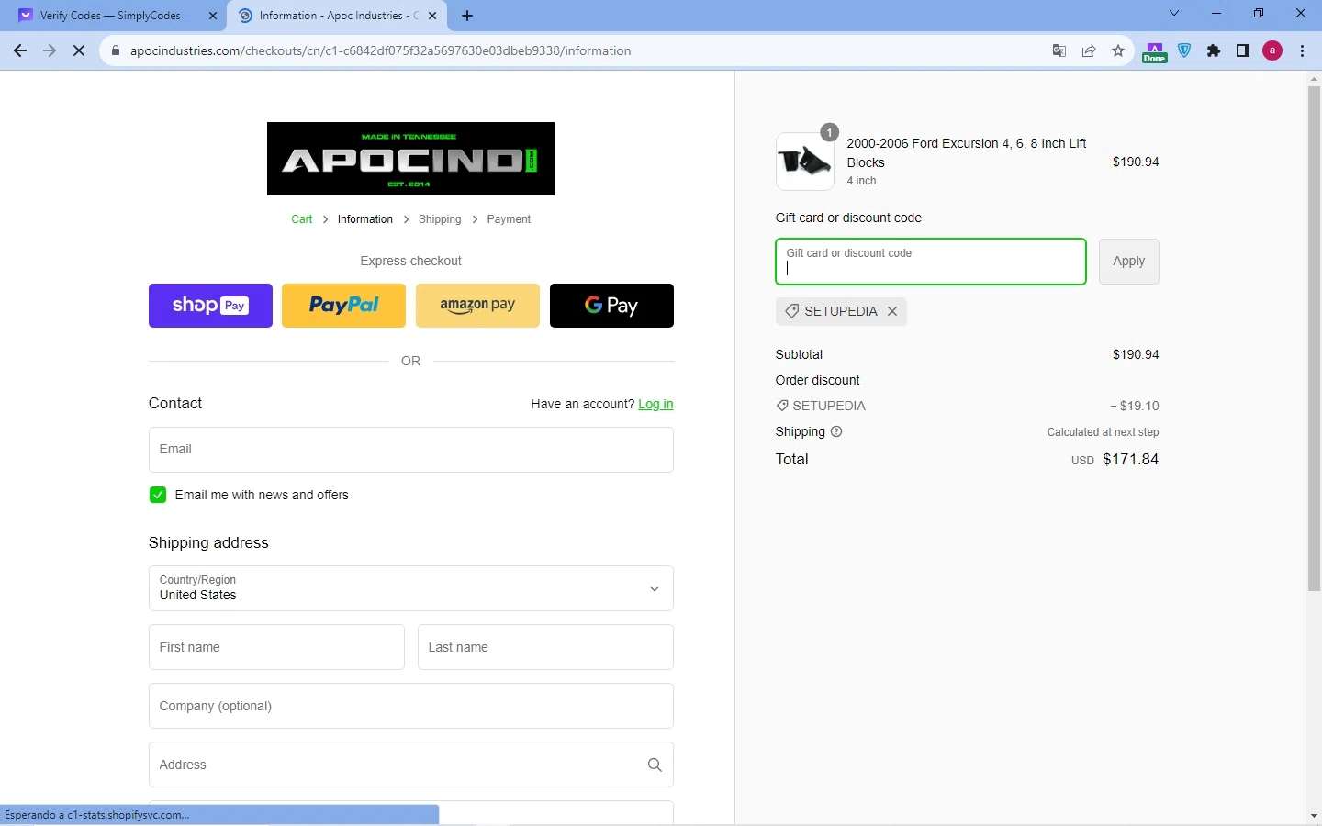Image resolution: width=1322 pixels, height=826 pixels.
Task: Click the browser address bar URL
Action: click(380, 50)
